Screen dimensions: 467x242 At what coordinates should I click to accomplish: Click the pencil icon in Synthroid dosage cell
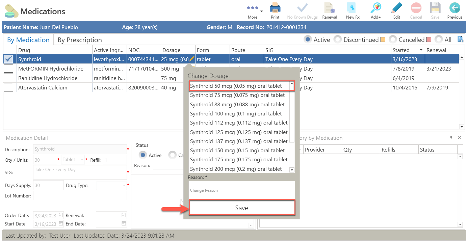pyautogui.click(x=192, y=59)
